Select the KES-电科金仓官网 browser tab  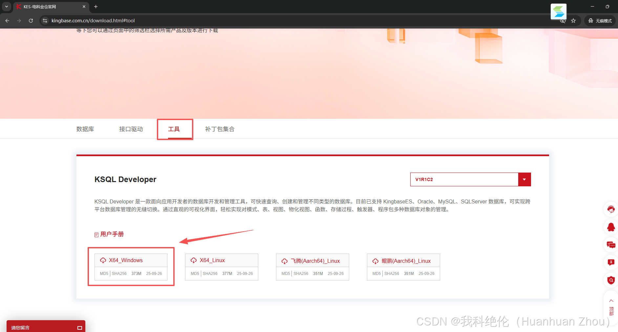(x=51, y=7)
